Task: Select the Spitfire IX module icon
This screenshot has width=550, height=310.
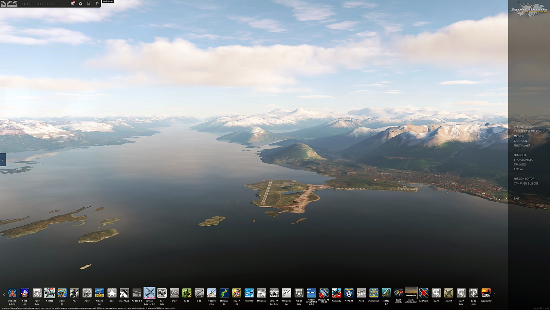Action: coord(424,293)
